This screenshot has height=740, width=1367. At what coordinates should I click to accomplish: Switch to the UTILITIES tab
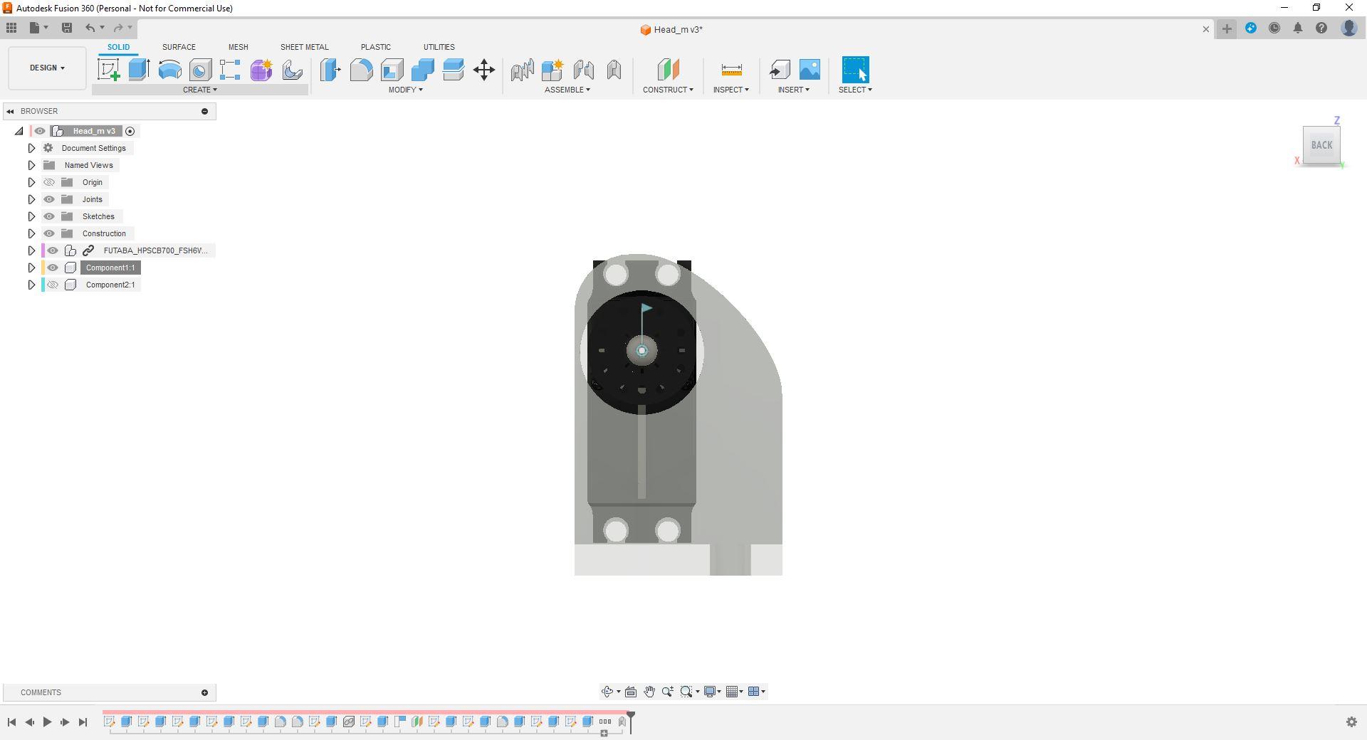coord(439,47)
